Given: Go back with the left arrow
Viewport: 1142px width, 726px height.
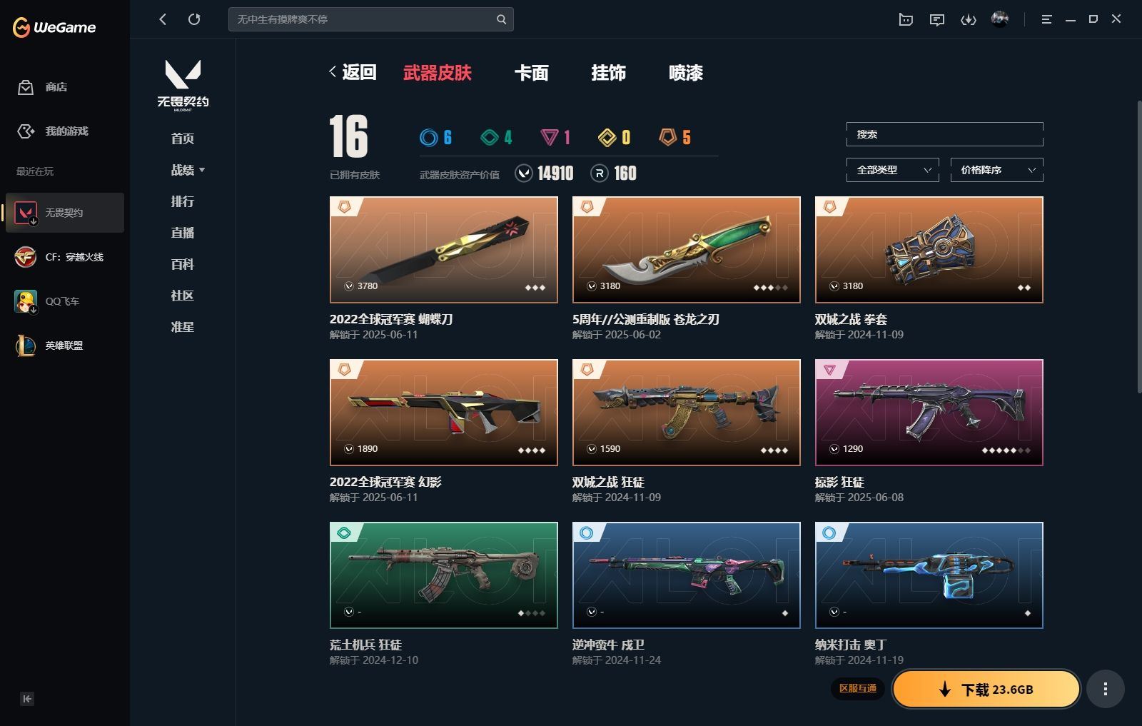Looking at the screenshot, I should tap(163, 19).
